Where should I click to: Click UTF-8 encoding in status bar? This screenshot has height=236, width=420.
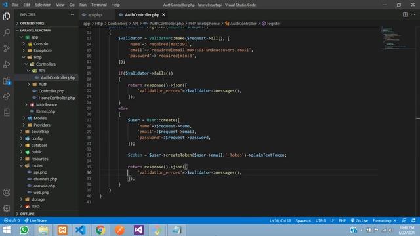point(320,220)
